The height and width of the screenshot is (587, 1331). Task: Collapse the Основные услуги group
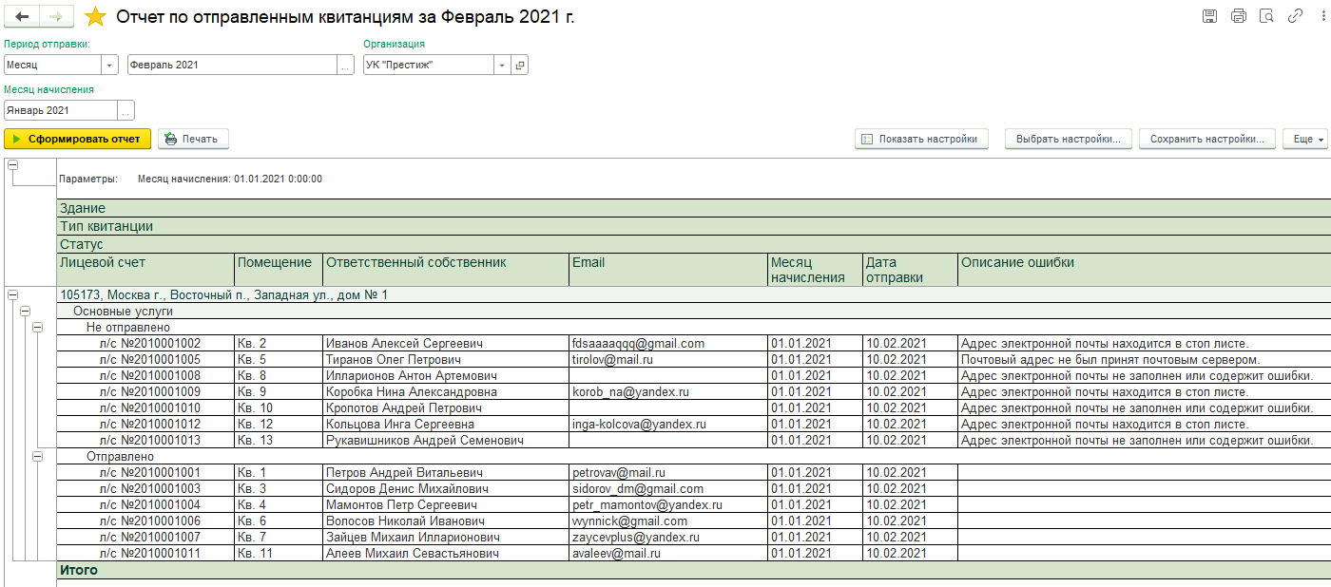coord(25,311)
